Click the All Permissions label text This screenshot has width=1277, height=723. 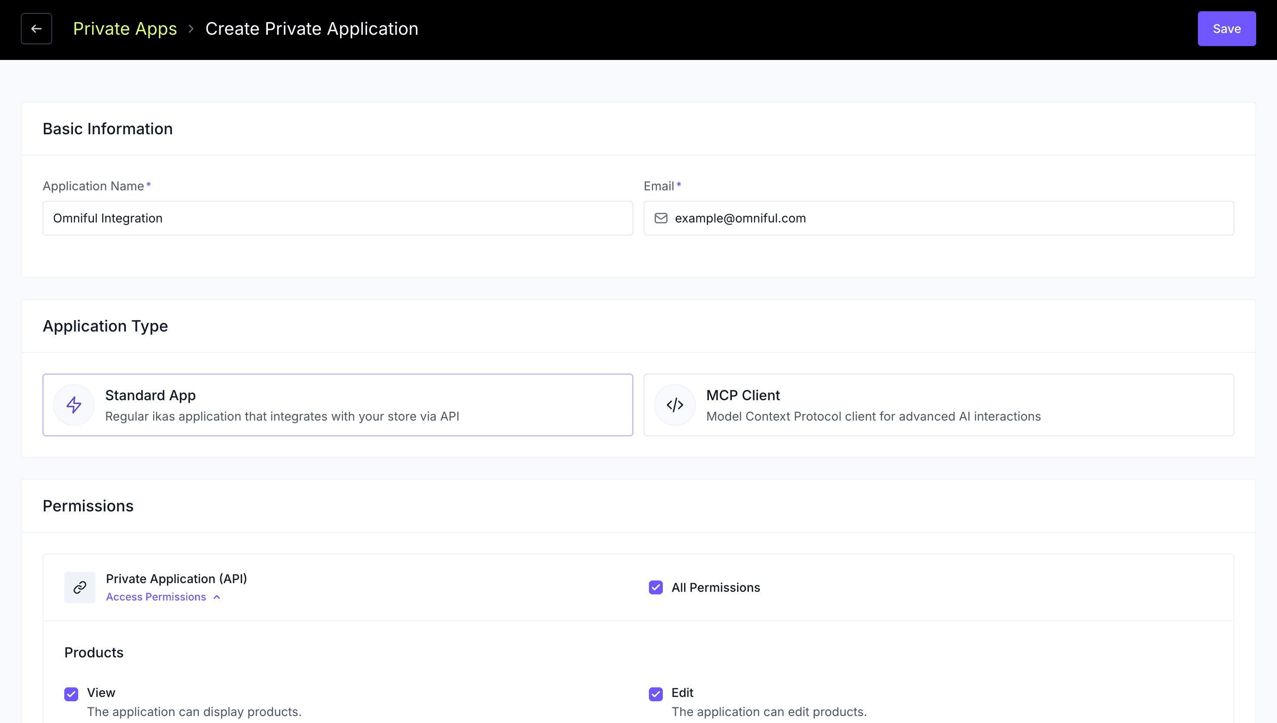715,587
